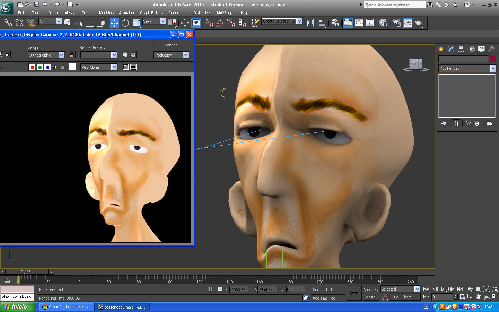This screenshot has height=312, width=499.
Task: Click the Mirror tool icon
Action: pos(310,23)
